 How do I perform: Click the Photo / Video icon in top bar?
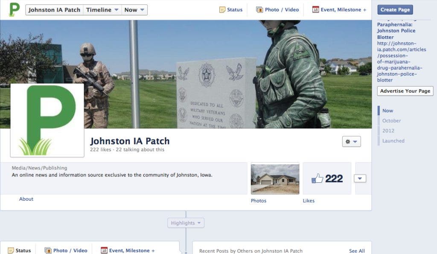[259, 10]
